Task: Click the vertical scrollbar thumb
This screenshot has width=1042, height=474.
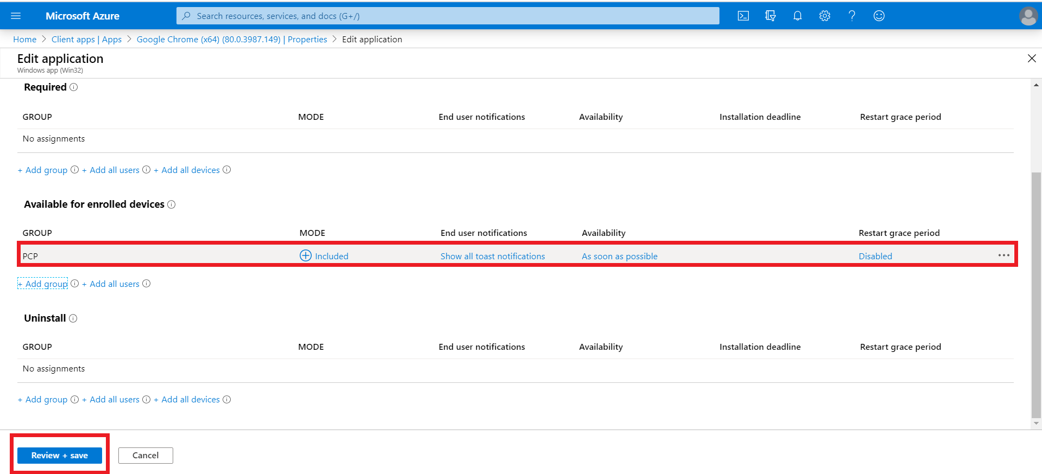Action: [x=1036, y=294]
